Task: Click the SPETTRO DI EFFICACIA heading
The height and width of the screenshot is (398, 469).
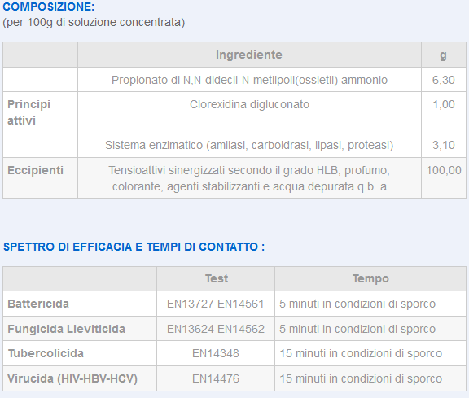Action: click(134, 247)
